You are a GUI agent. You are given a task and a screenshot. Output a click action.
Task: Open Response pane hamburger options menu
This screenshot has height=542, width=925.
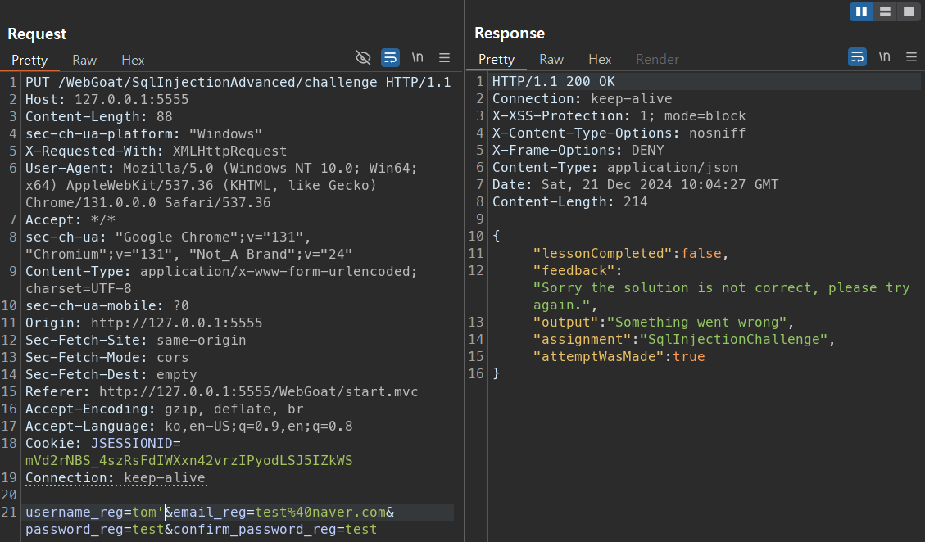(911, 57)
